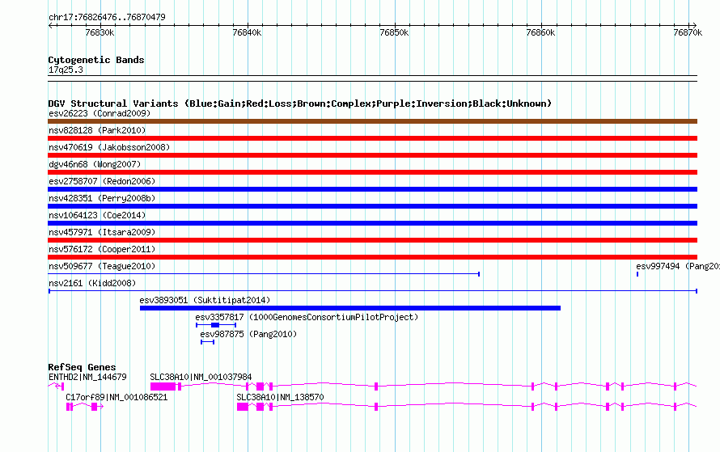This screenshot has width=720, height=452.
Task: Click the esv2758707 (Redon2006) label
Action: point(102,181)
